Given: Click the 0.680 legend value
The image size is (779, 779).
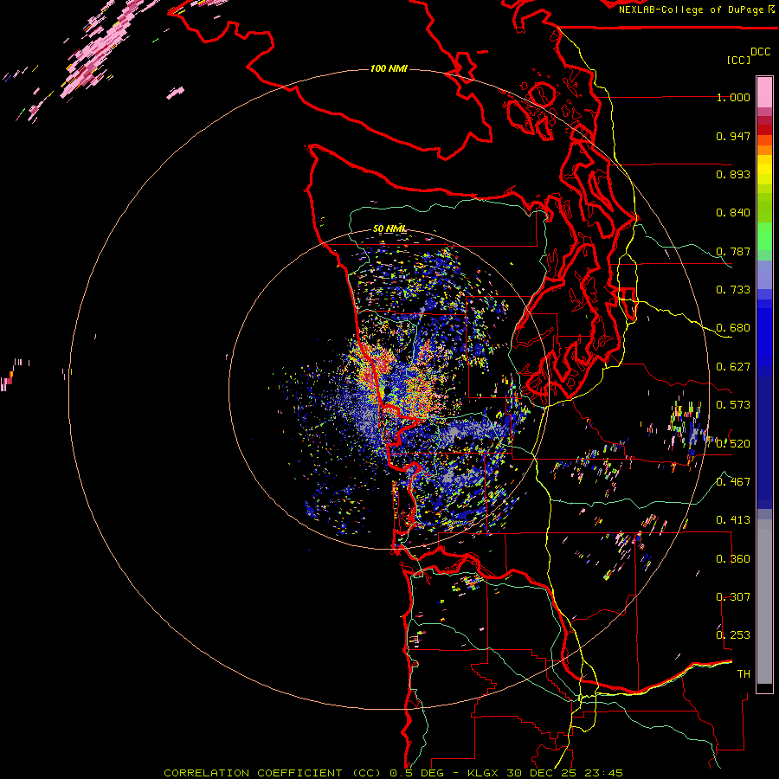Looking at the screenshot, I should point(733,328).
